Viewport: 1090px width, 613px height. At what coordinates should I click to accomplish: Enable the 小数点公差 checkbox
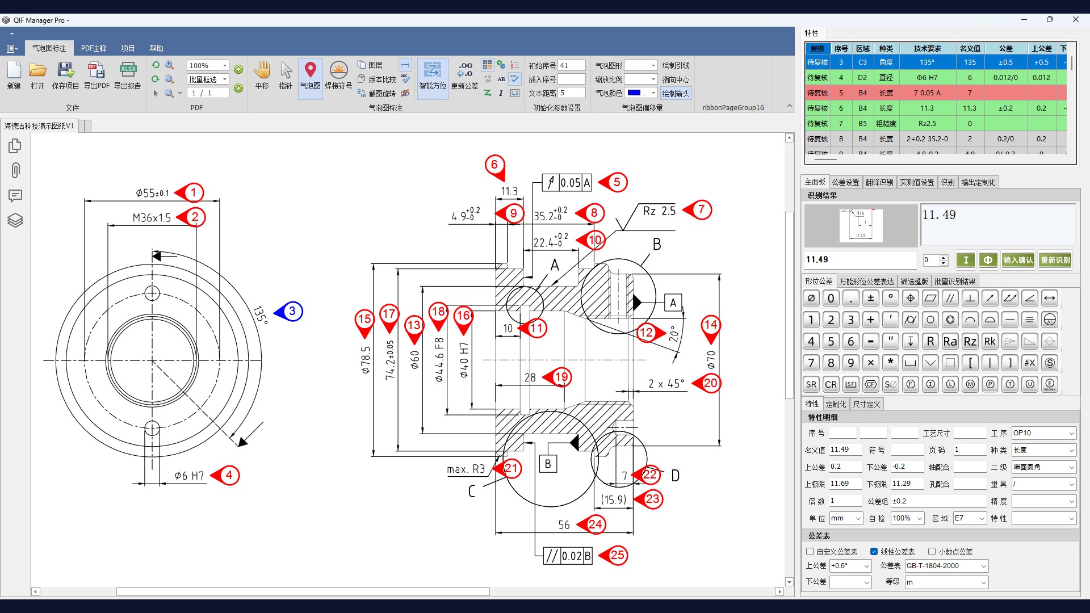pyautogui.click(x=932, y=552)
